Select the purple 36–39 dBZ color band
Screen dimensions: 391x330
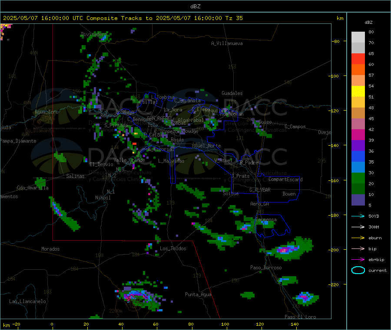click(358, 146)
